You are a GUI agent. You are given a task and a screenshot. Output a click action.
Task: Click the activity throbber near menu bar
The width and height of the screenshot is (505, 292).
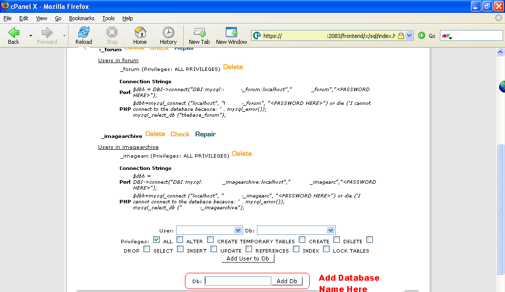(498, 18)
